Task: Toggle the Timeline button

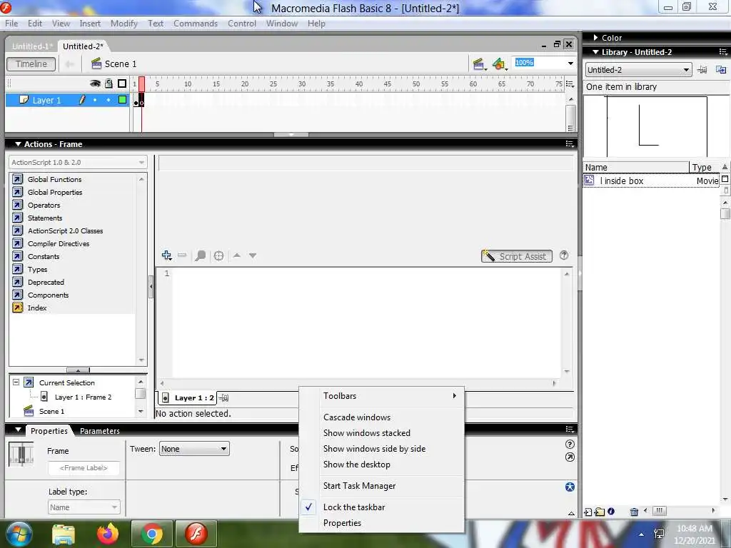Action: [x=31, y=64]
